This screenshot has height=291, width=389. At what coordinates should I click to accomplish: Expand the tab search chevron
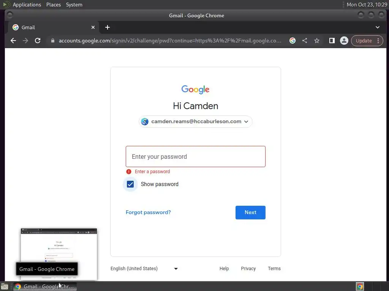(378, 27)
